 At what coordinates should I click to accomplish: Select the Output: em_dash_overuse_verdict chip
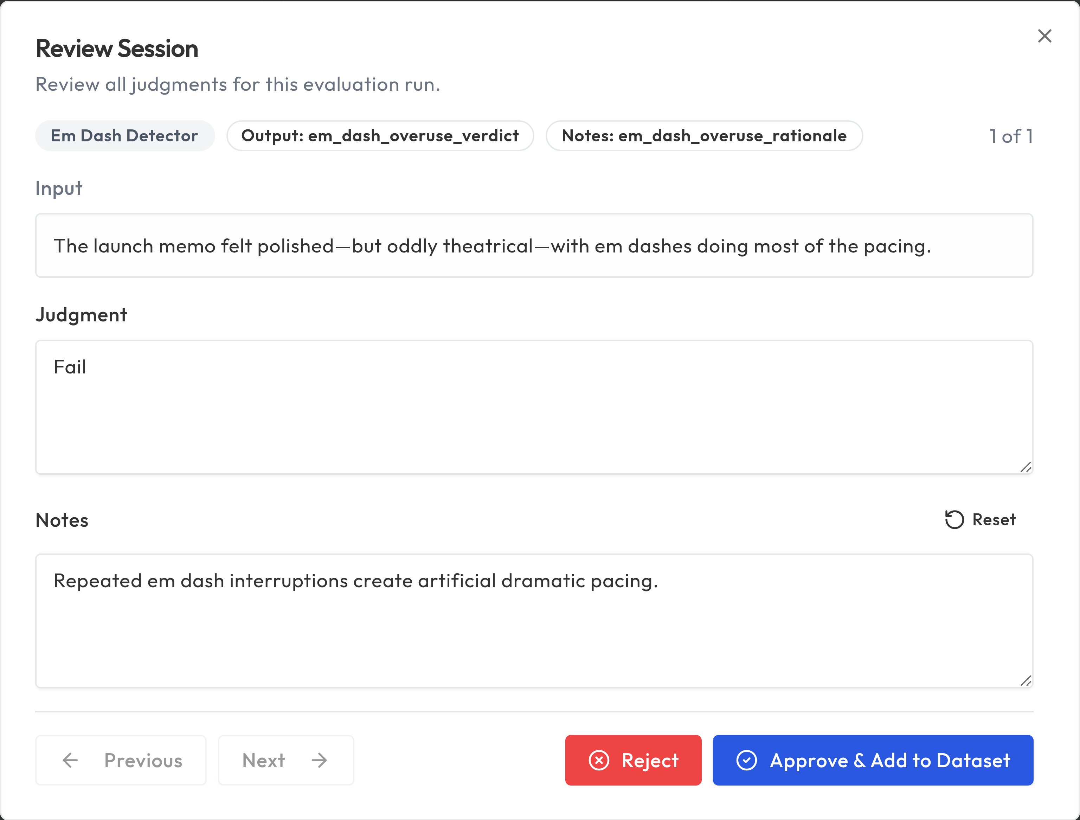coord(380,136)
